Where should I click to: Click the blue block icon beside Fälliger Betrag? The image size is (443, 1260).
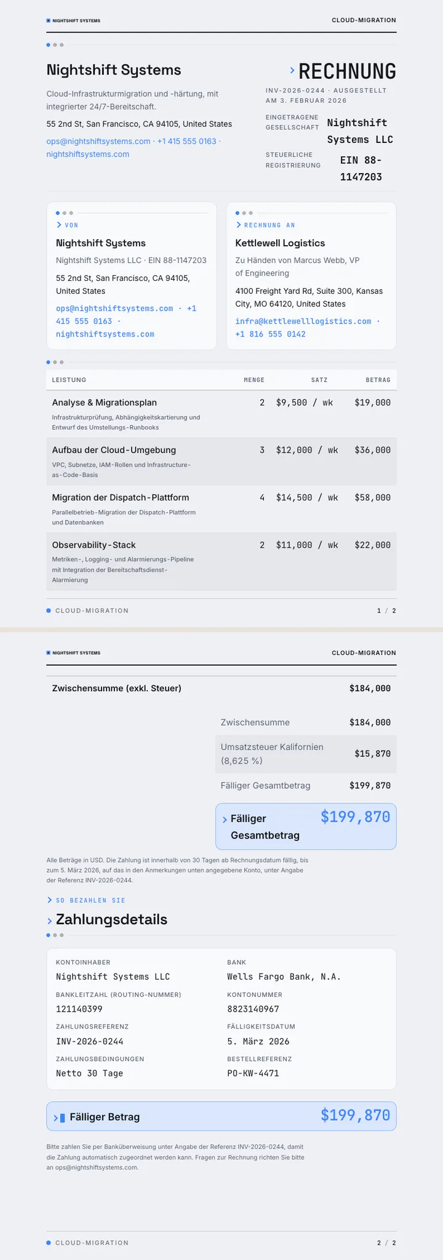click(x=62, y=1118)
